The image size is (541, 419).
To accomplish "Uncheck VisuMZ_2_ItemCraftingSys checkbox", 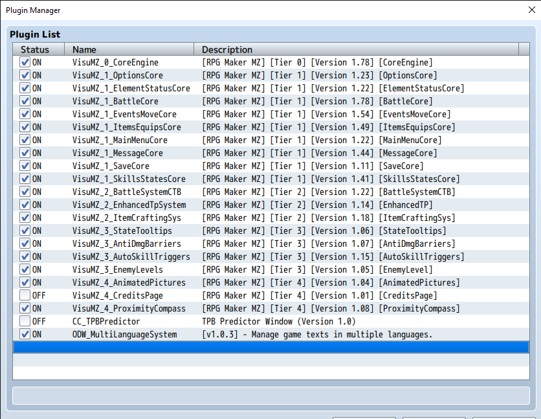I will pyautogui.click(x=25, y=218).
